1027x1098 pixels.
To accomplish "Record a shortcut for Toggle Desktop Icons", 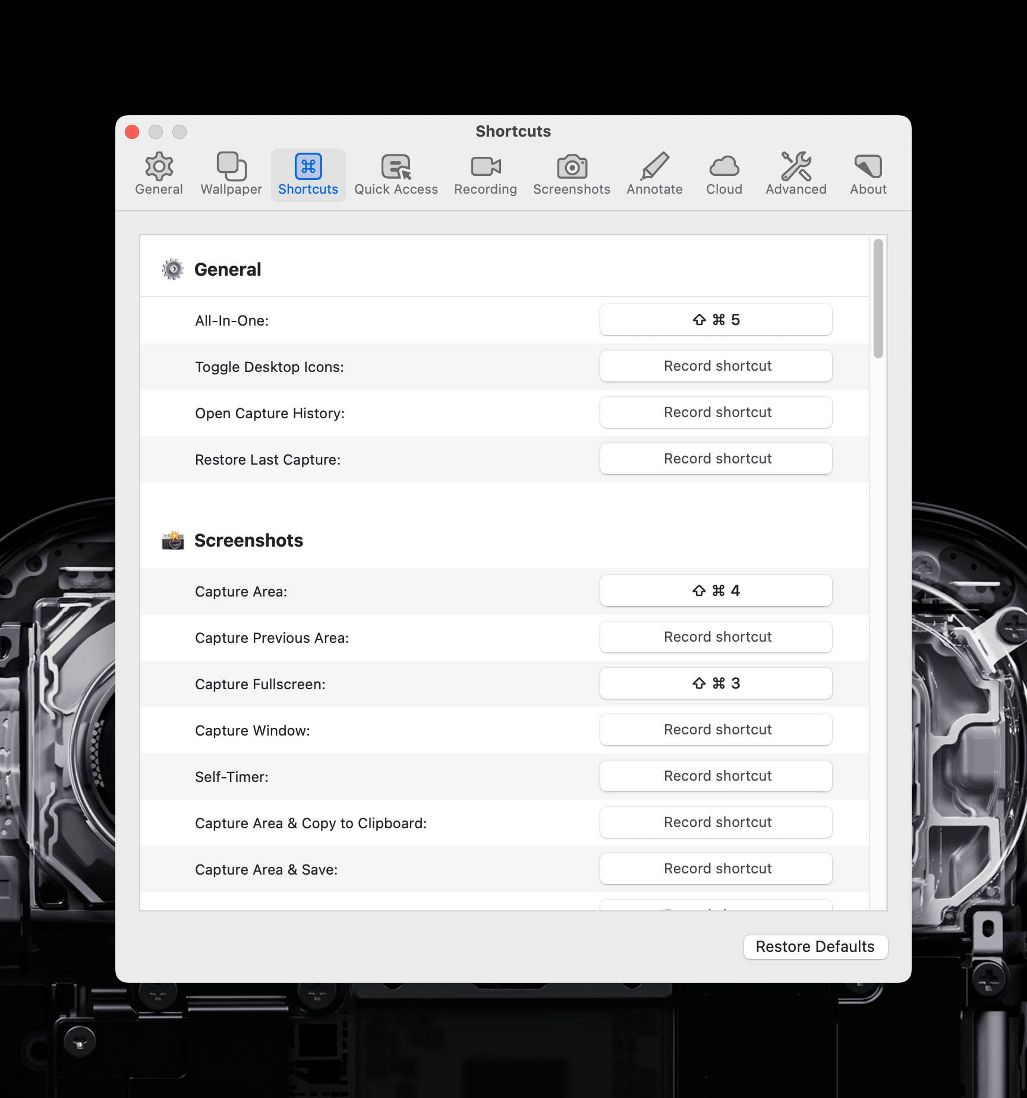I will click(x=716, y=366).
